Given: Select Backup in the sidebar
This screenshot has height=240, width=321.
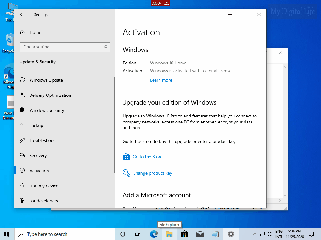Looking at the screenshot, I should coord(31,125).
